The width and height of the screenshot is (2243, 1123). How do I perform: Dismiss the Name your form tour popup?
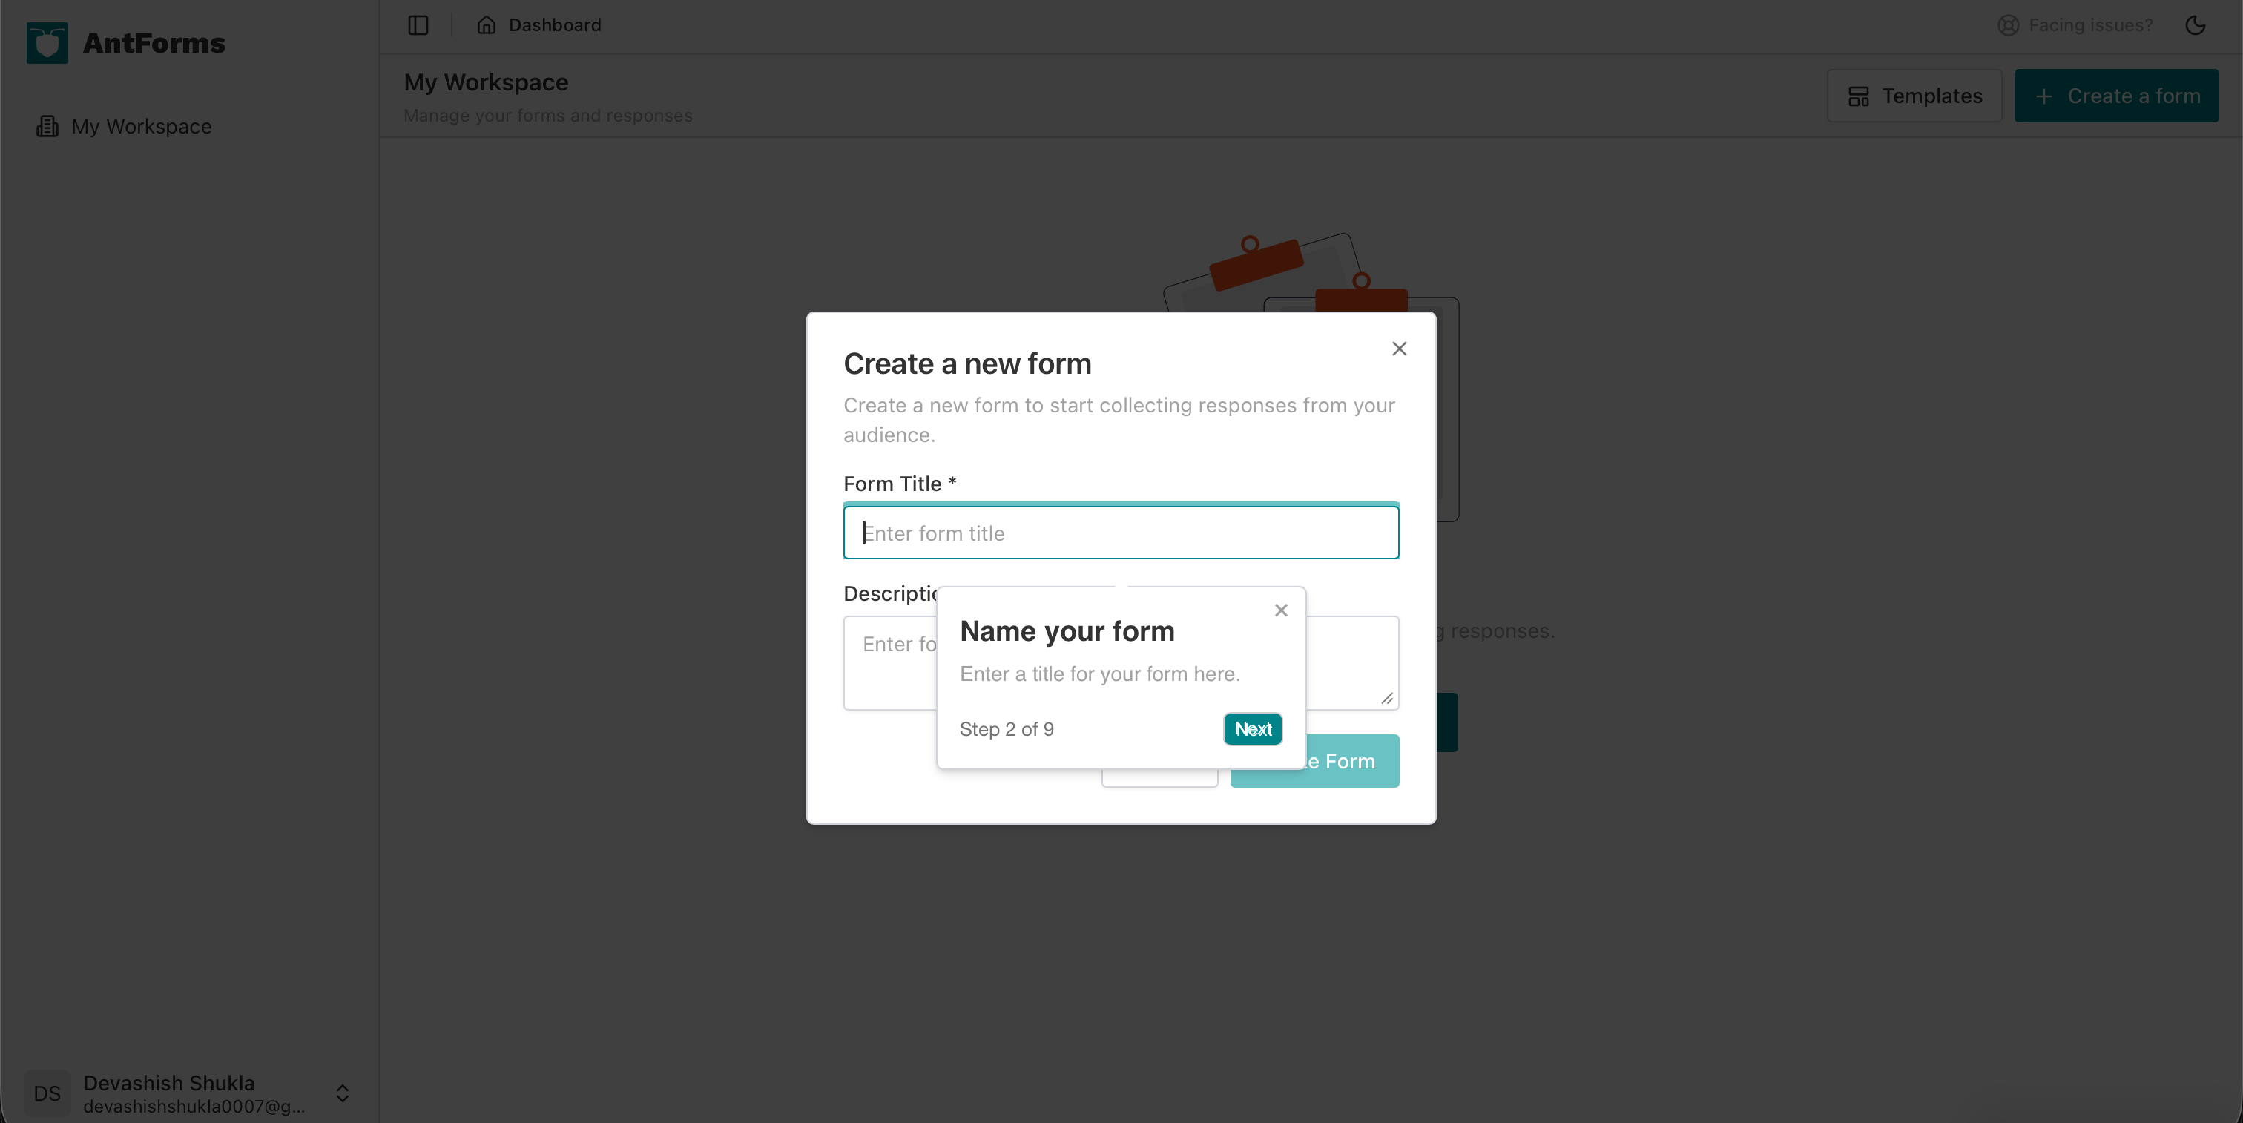[x=1280, y=610]
